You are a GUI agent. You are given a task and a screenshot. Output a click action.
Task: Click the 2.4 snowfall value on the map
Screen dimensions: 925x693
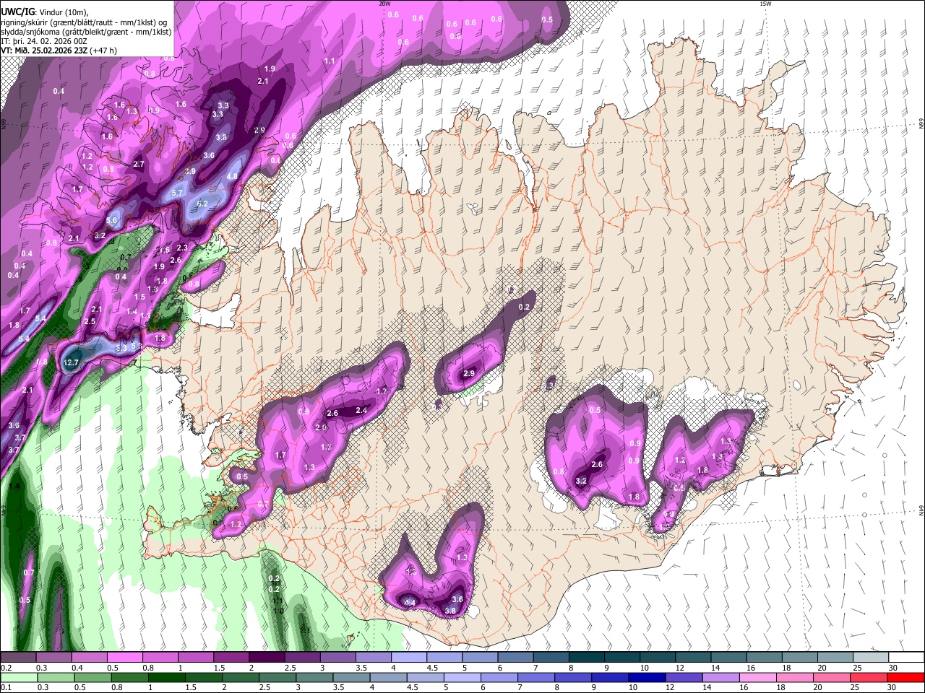pyautogui.click(x=362, y=411)
